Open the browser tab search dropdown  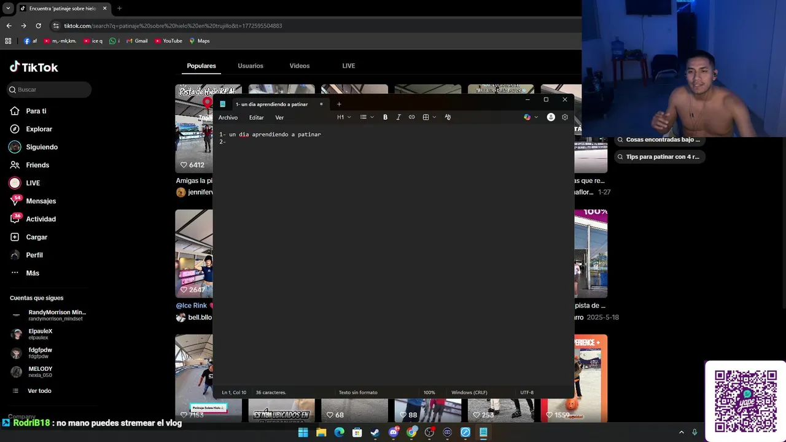(8, 9)
